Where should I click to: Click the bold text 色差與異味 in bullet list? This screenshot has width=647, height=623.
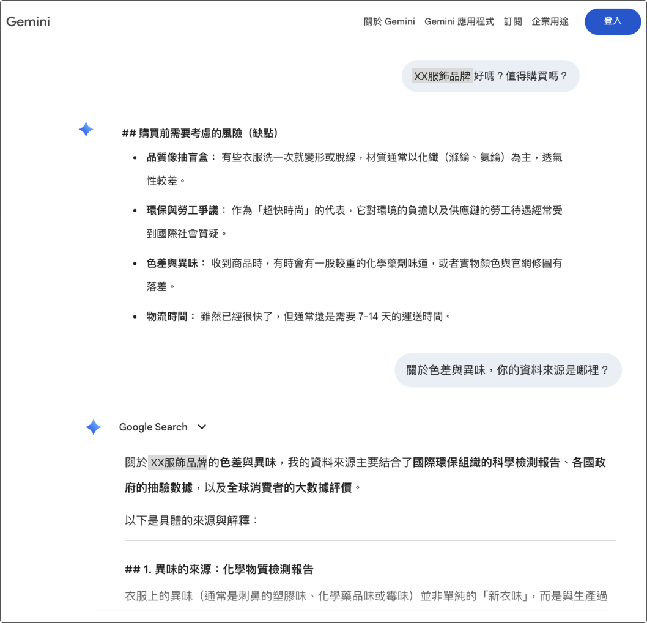pos(172,264)
